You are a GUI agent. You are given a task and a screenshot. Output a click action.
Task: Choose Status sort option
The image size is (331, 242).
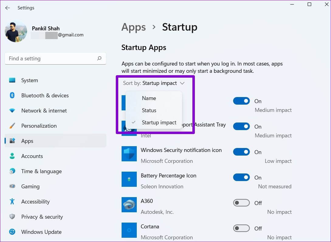154,110
